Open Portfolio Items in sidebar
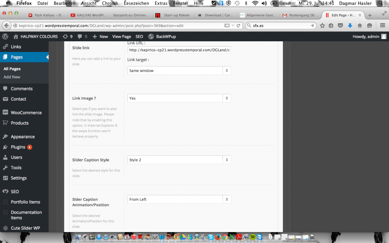Viewport: 389px width, 243px height. (x=25, y=202)
